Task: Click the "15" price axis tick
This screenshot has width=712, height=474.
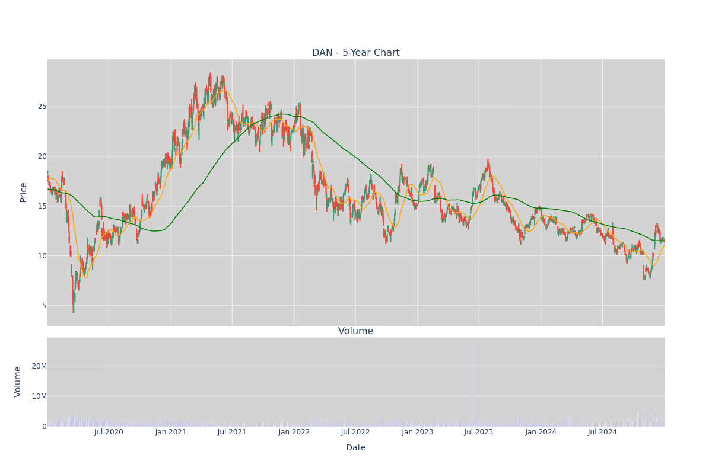Action: point(42,206)
